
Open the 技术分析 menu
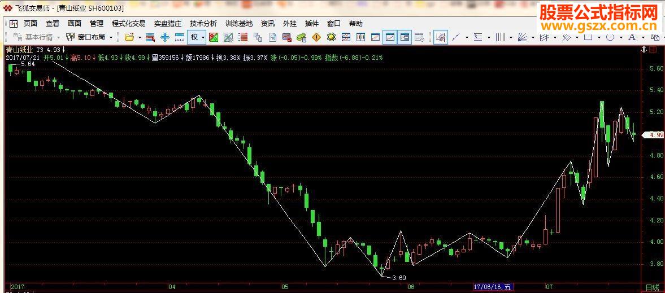[x=203, y=24]
